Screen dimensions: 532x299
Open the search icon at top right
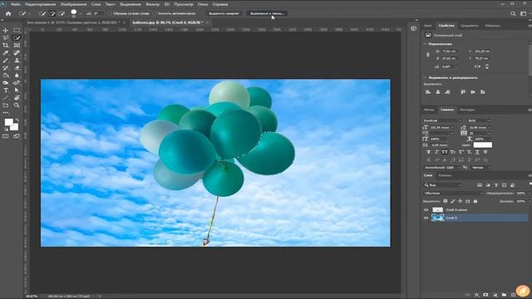[513, 13]
